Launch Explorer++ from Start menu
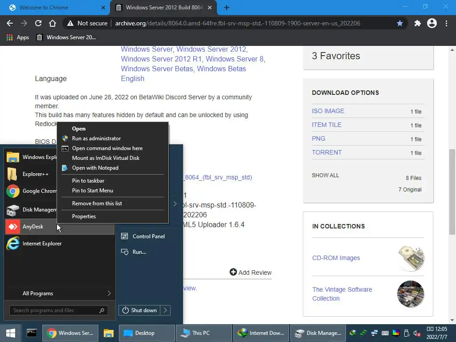 tap(32, 174)
